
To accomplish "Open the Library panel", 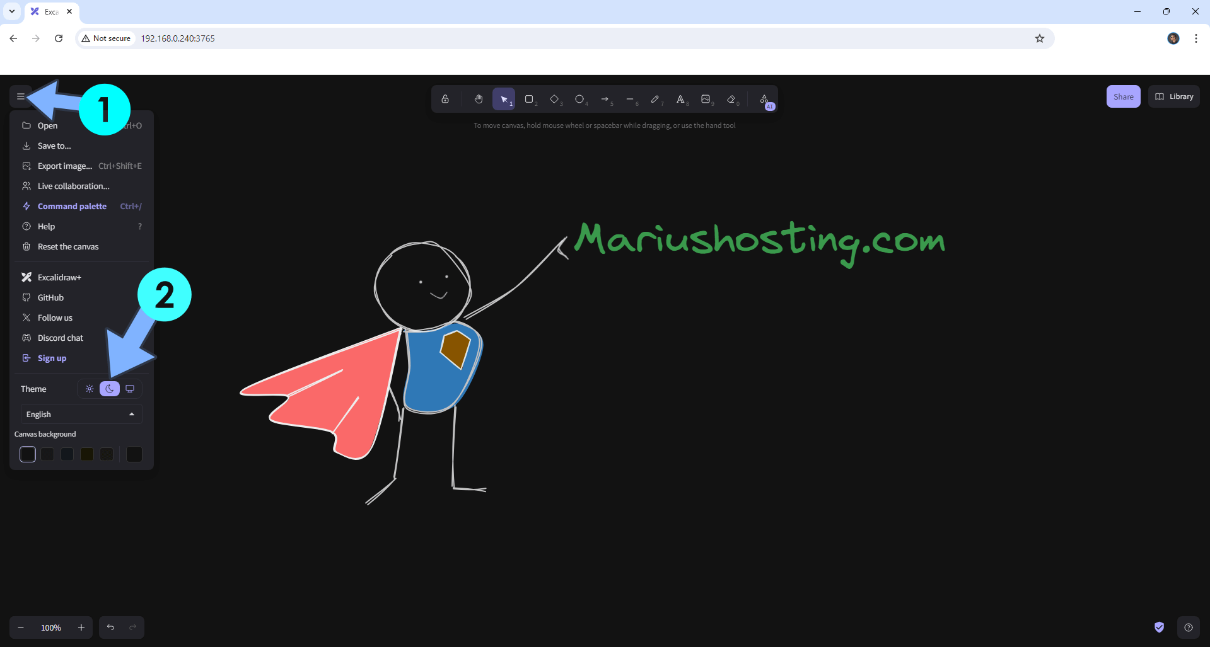I will [x=1174, y=96].
